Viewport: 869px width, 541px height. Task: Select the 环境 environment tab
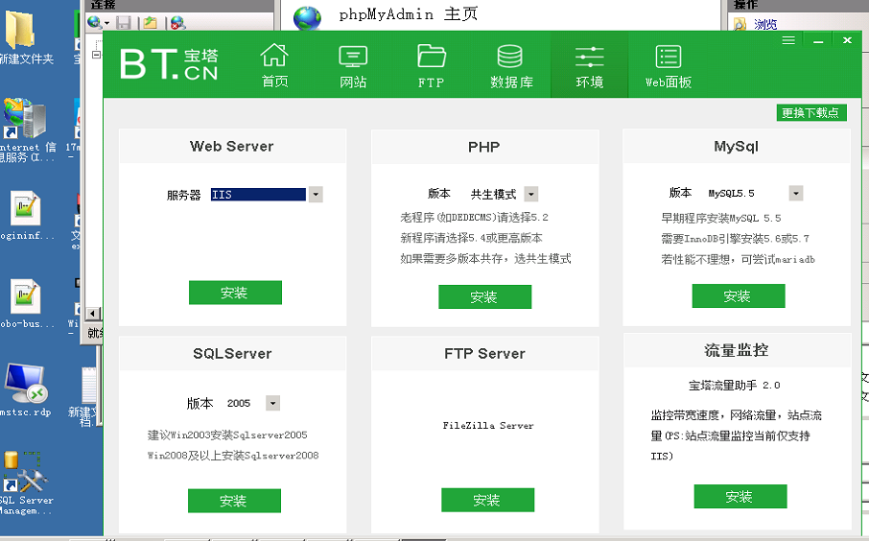[x=589, y=65]
